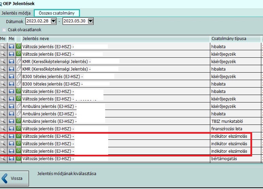Click into the 2023.02.28 date field
Screen dimensions: 263x189
point(37,21)
